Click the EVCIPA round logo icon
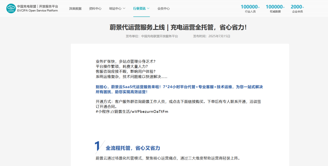Image resolution: width=328 pixels, height=166 pixels. pos(11,8)
